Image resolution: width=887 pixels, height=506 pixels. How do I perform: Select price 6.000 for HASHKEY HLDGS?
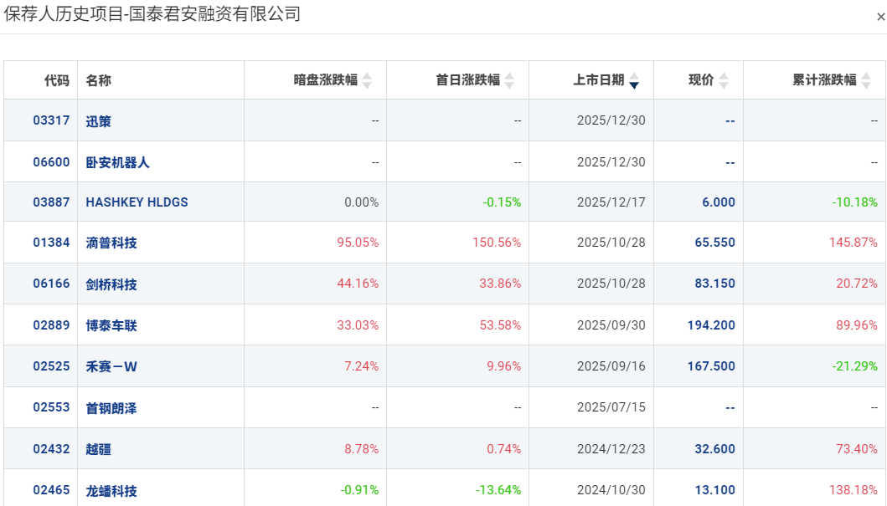[x=719, y=202]
